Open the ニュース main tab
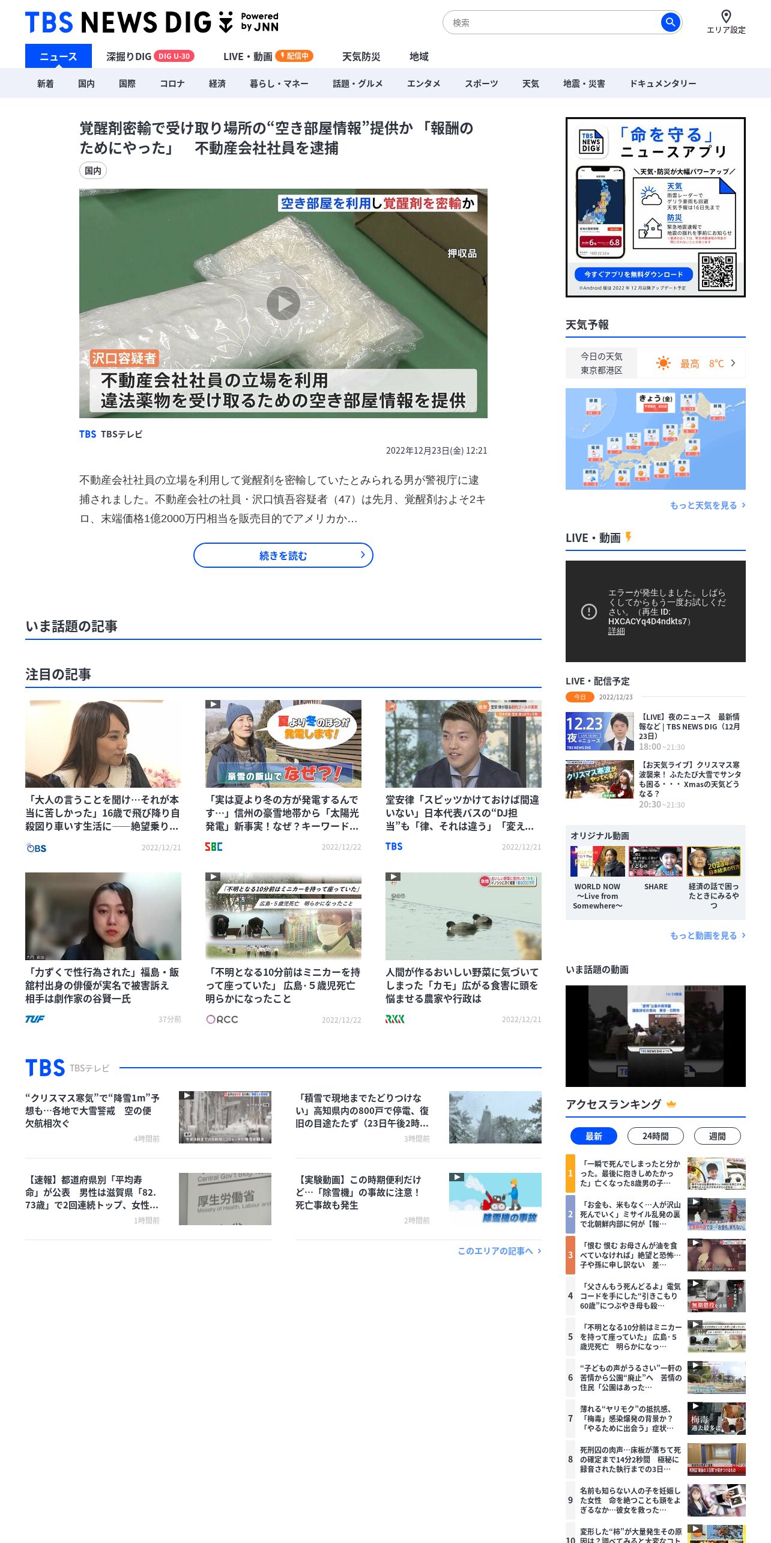 click(58, 56)
